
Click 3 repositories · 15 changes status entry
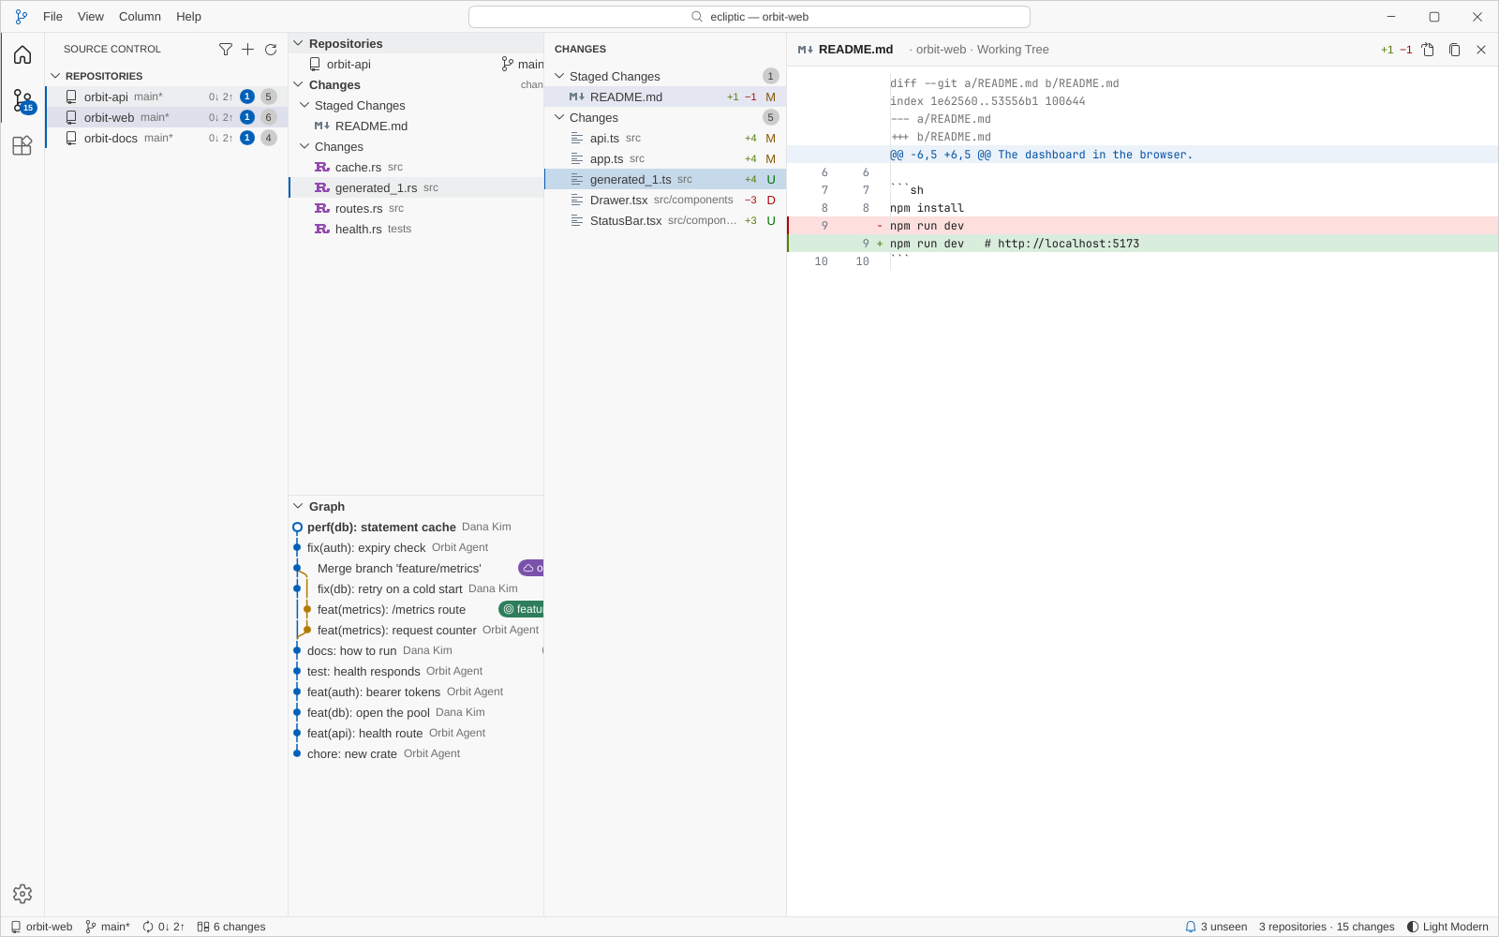point(1327,927)
